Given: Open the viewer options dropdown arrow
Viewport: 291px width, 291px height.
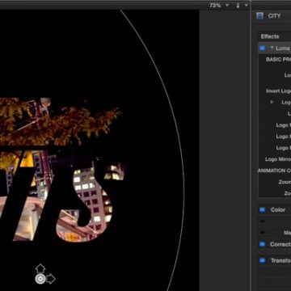Looking at the screenshot, I should tap(246, 5).
